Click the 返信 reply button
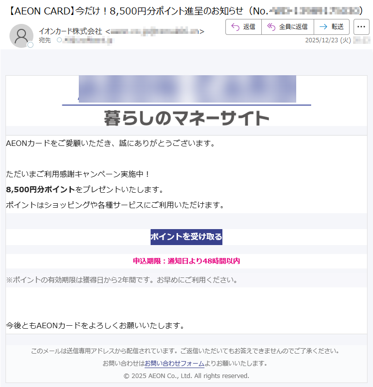Viewport: 373px width, 387px height. pyautogui.click(x=243, y=27)
